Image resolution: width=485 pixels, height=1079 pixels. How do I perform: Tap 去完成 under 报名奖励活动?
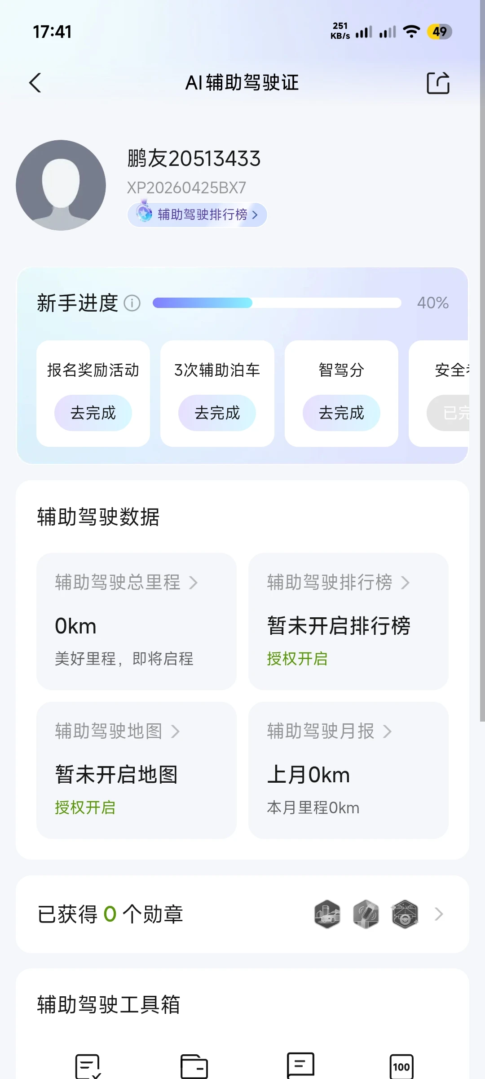pos(93,413)
